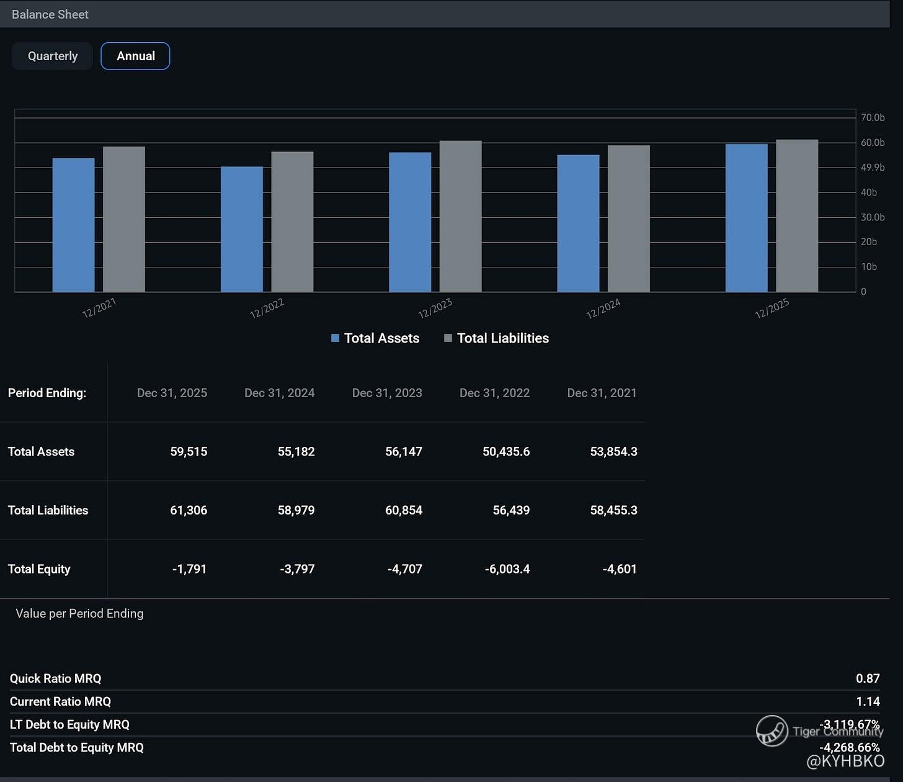Click the Quick Ratio value 0.87
The image size is (903, 782).
(x=868, y=678)
